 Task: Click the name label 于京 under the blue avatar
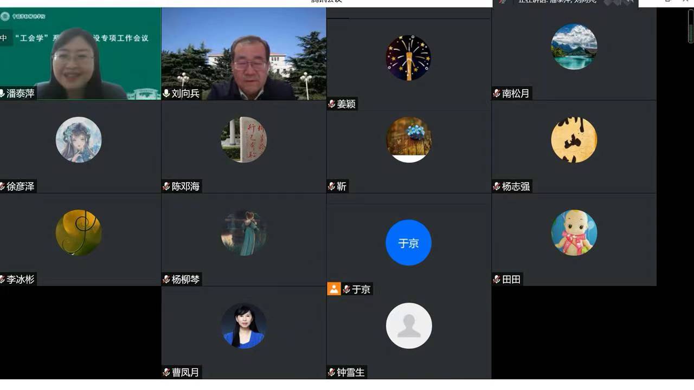point(361,289)
